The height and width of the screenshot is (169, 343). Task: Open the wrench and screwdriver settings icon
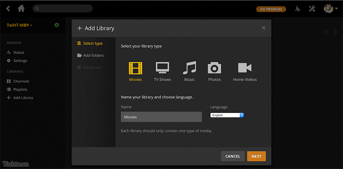pyautogui.click(x=312, y=9)
